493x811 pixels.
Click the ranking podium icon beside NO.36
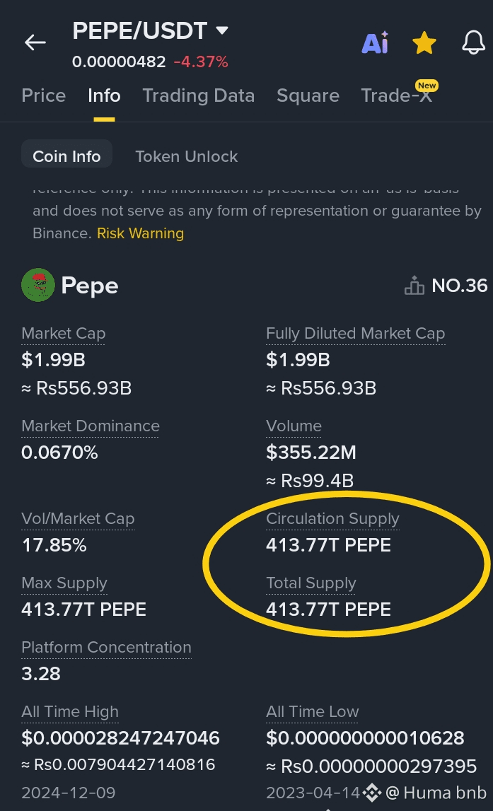tap(414, 285)
